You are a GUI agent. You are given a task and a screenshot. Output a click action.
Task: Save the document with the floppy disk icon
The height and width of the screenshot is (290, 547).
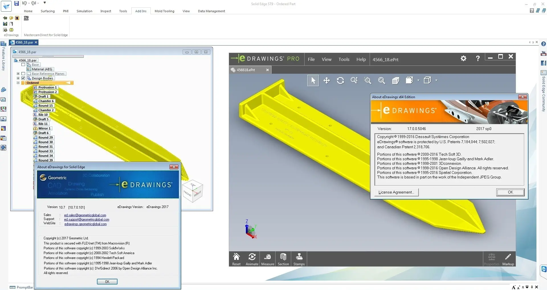(x=17, y=3)
